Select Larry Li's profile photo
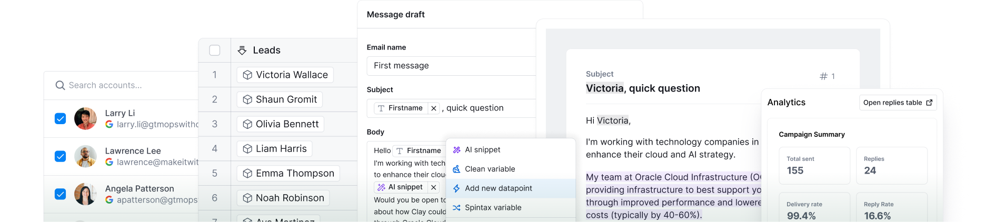Screen dimensions: 985x222 [x=85, y=119]
